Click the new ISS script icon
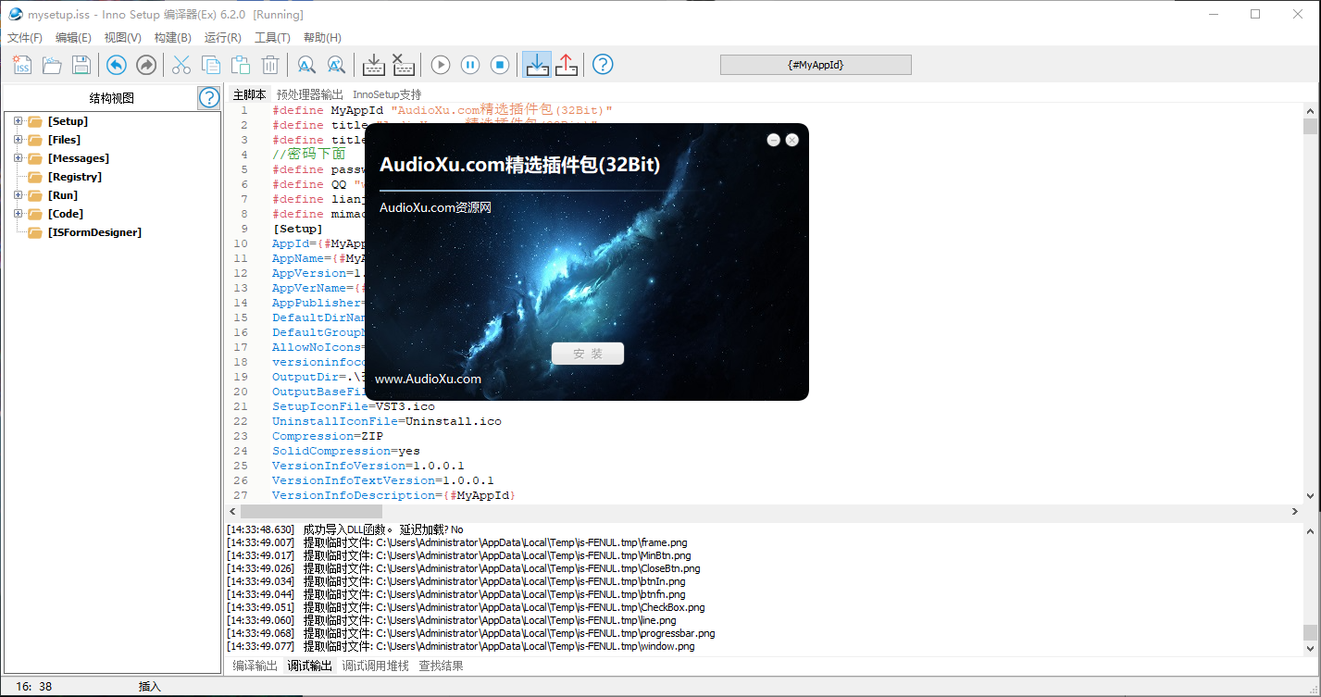The image size is (1321, 697). point(22,65)
